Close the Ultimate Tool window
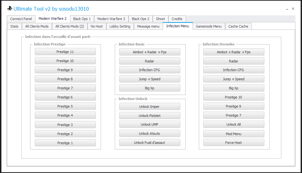Image resolution: width=302 pixels, height=173 pixels. 293,9
